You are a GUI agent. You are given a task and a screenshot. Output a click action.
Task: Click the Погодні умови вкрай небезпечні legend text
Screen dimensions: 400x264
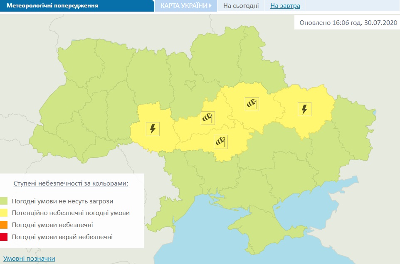[62, 237]
